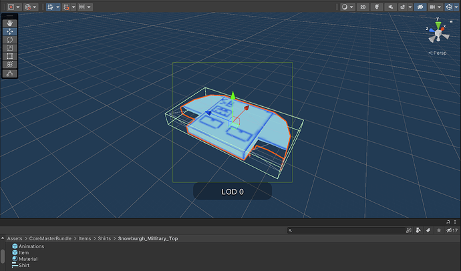The image size is (461, 271).
Task: Open the draw mode dropdown arrow
Action: (351, 7)
